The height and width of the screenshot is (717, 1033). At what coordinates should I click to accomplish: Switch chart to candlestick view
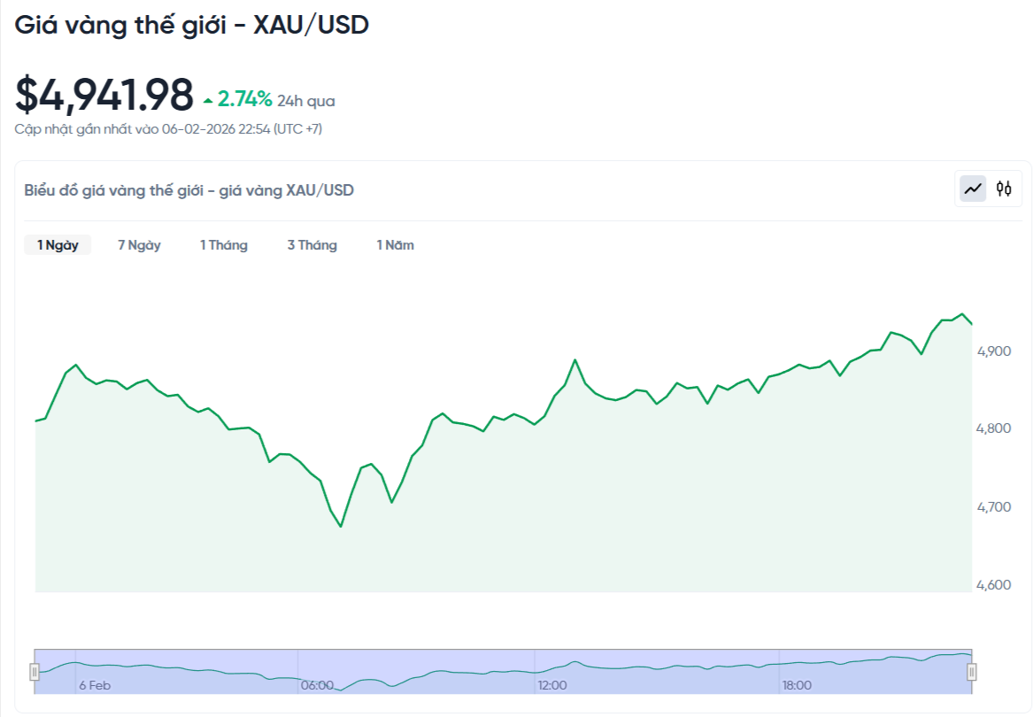[1003, 189]
